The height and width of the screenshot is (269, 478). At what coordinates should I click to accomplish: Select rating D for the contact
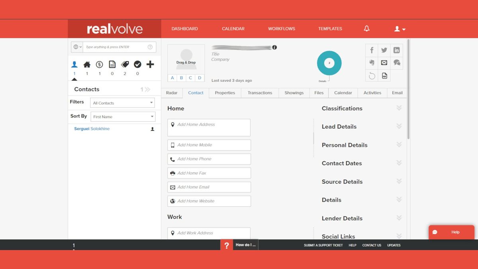pos(199,78)
